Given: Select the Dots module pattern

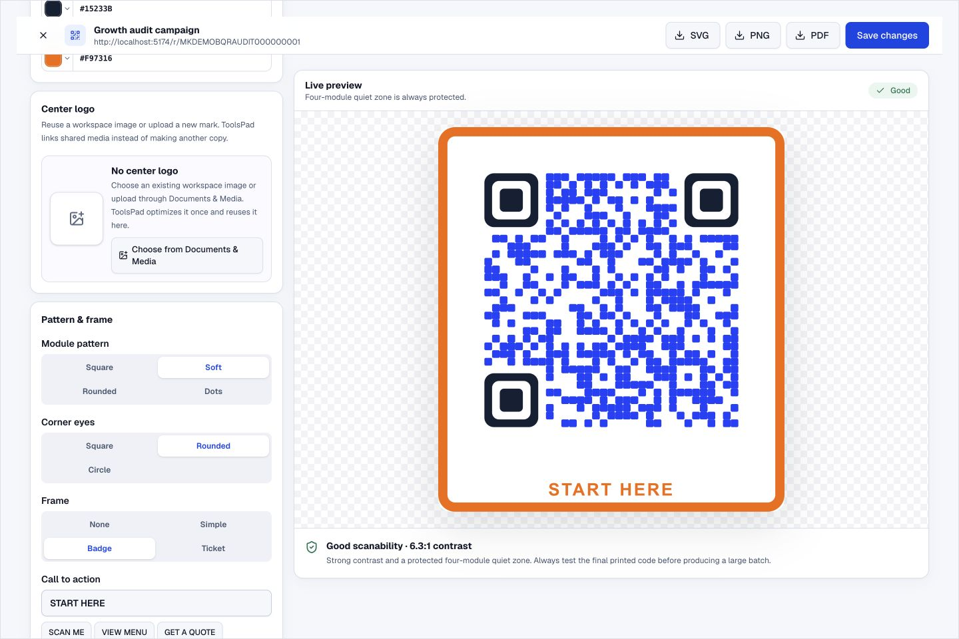Looking at the screenshot, I should (x=213, y=391).
